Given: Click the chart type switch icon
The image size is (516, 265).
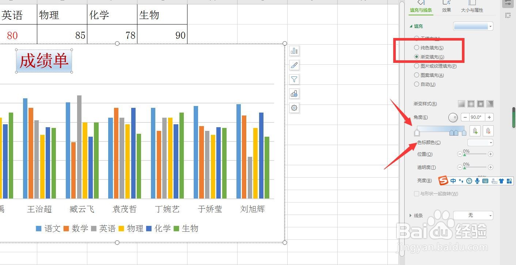Looking at the screenshot, I should 294,94.
